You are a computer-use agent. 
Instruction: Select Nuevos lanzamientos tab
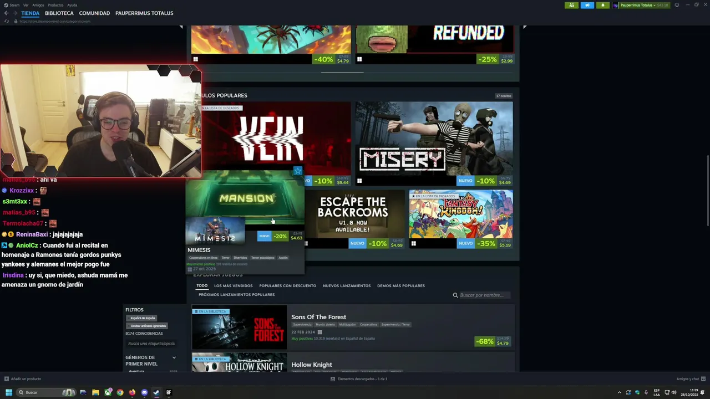(347, 286)
